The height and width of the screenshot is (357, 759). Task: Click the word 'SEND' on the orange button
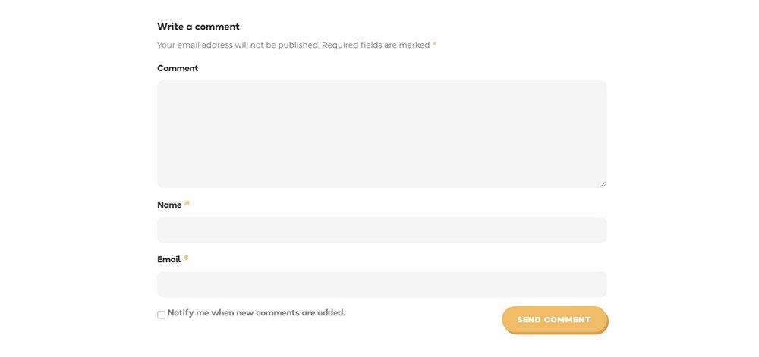(530, 320)
